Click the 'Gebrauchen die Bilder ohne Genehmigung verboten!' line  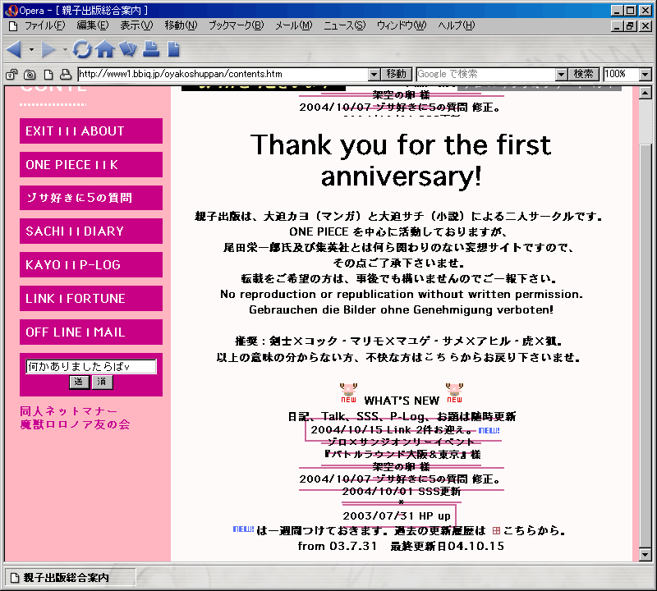(x=402, y=310)
